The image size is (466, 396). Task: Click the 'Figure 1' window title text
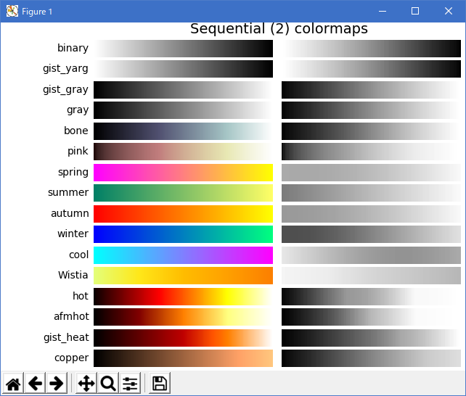[37, 12]
